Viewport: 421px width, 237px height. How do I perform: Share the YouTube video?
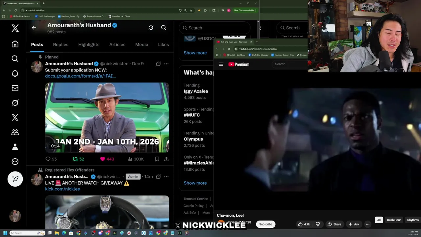tap(334, 224)
